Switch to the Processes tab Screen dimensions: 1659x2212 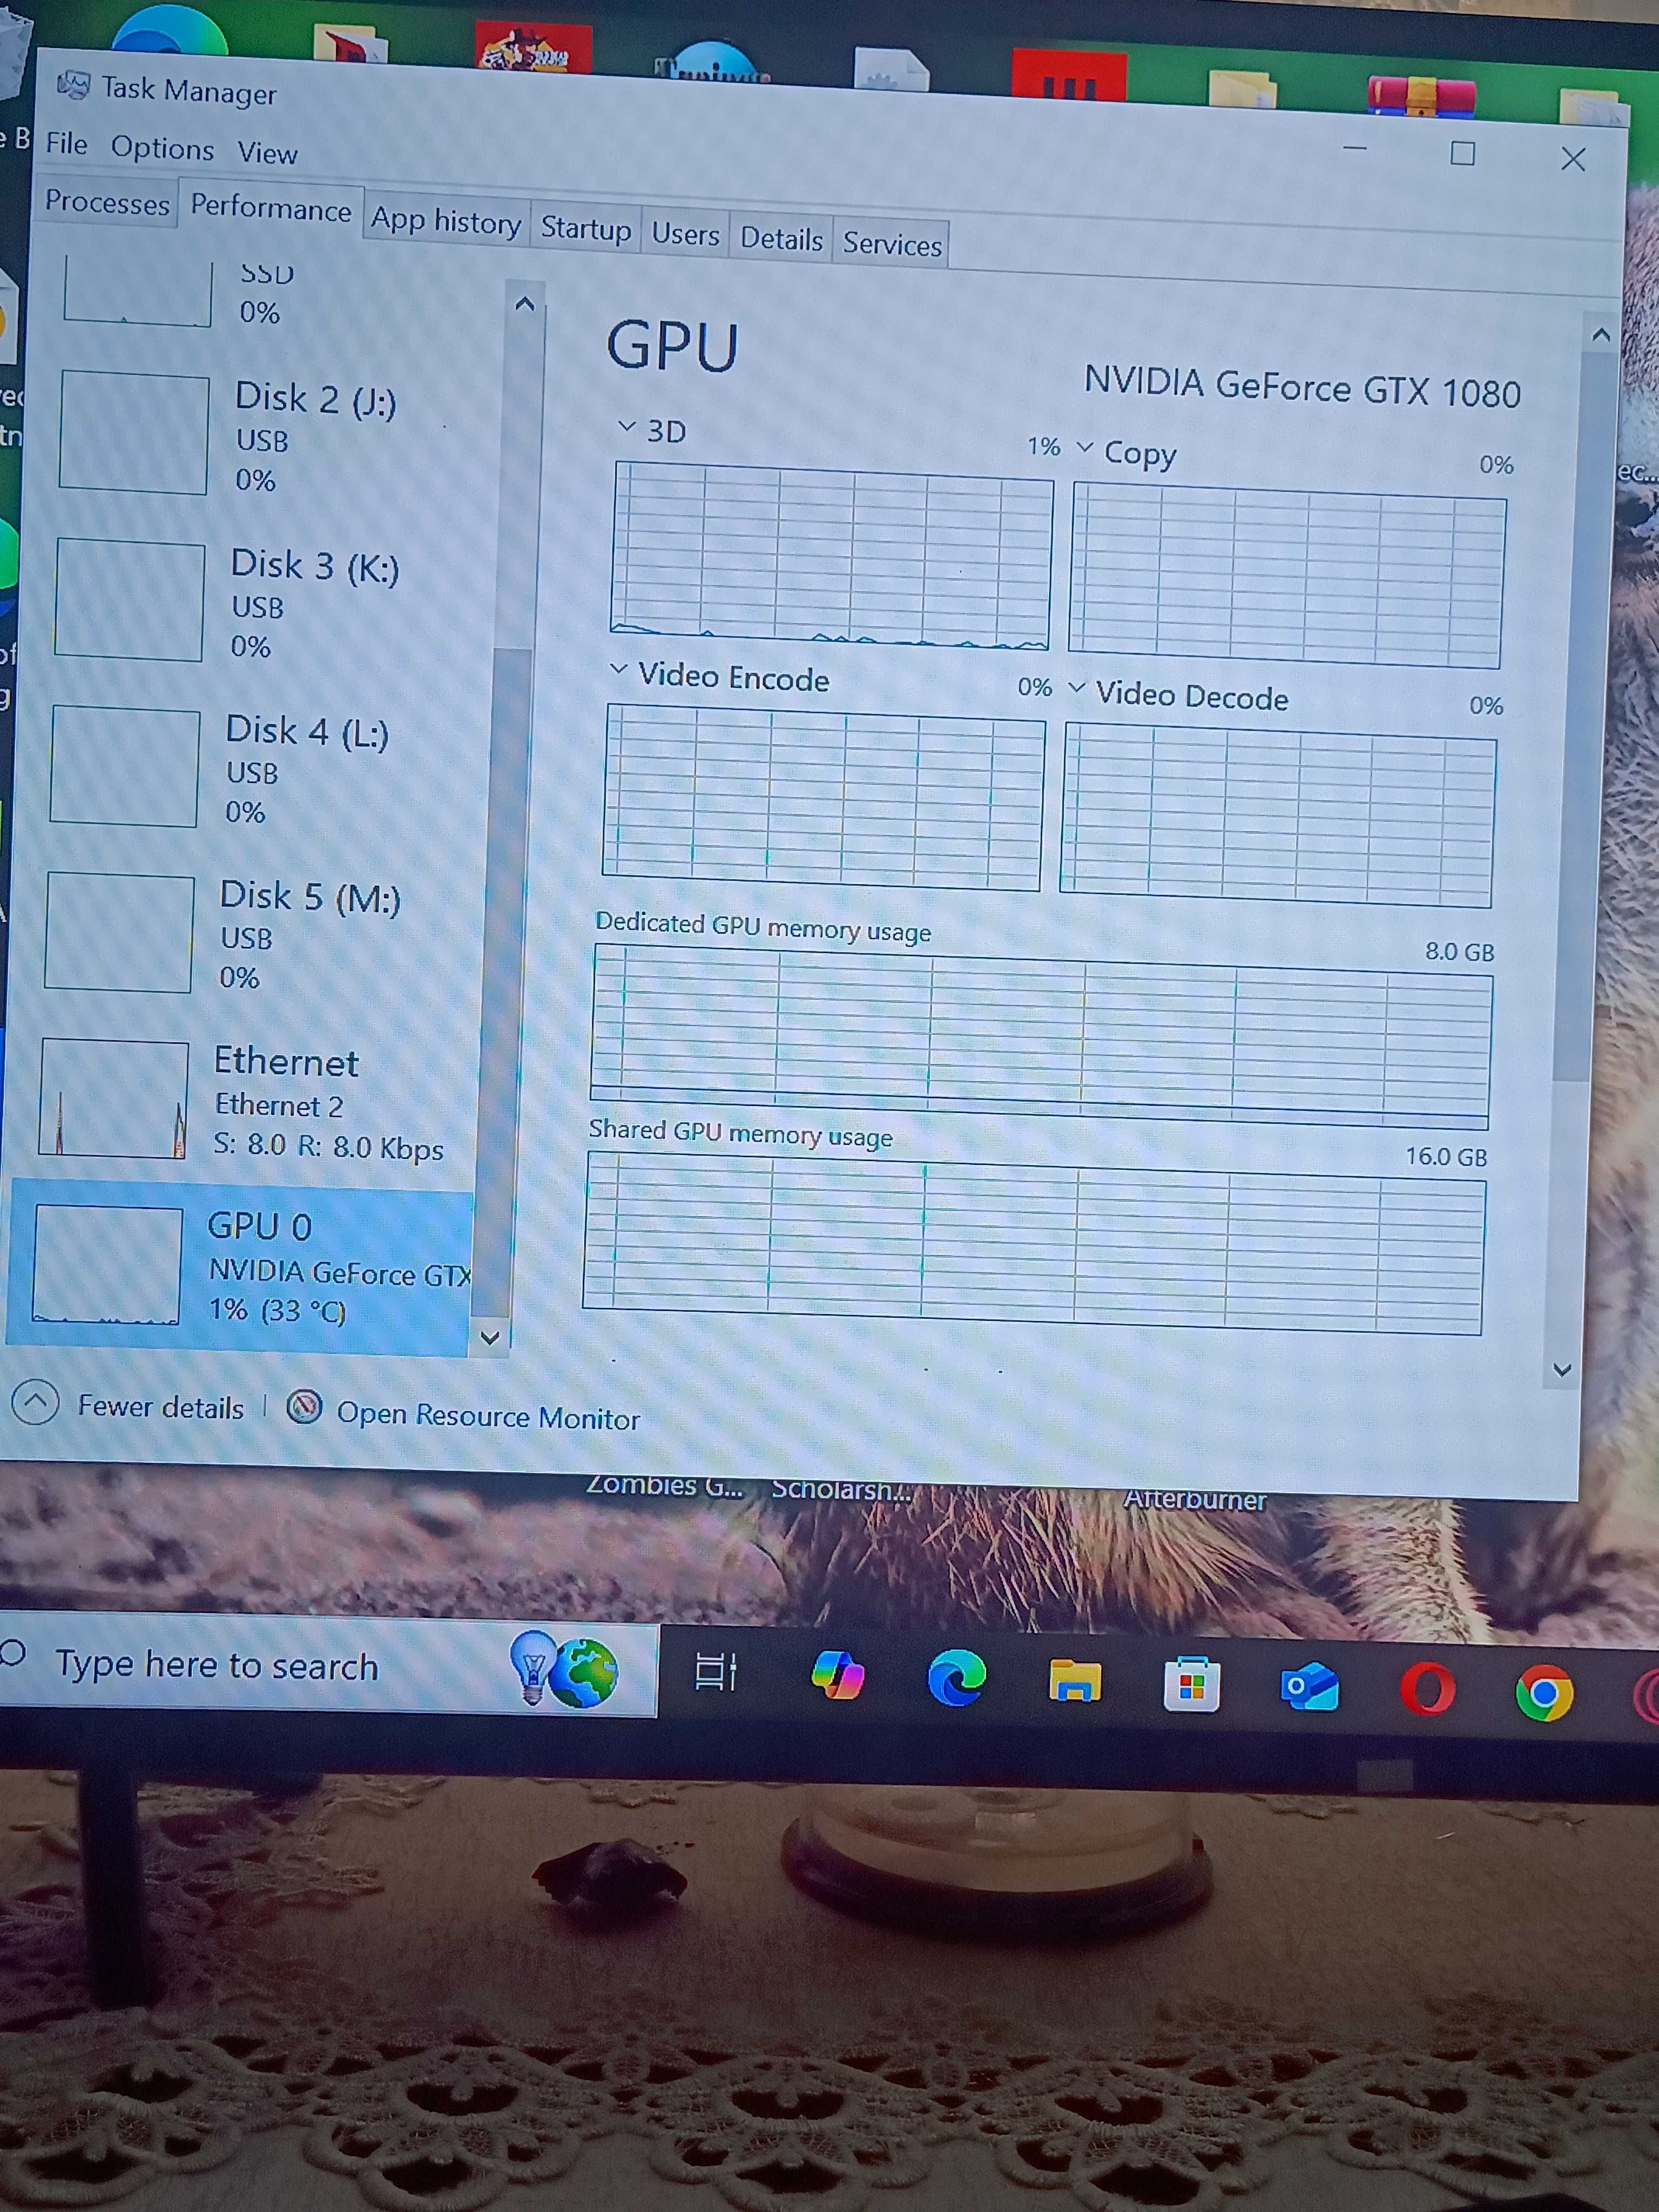tap(107, 202)
